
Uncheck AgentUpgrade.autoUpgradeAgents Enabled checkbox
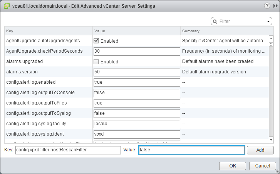pos(96,41)
